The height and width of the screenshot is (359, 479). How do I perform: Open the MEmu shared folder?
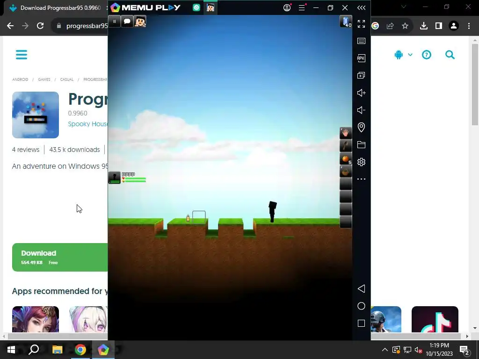(x=361, y=145)
